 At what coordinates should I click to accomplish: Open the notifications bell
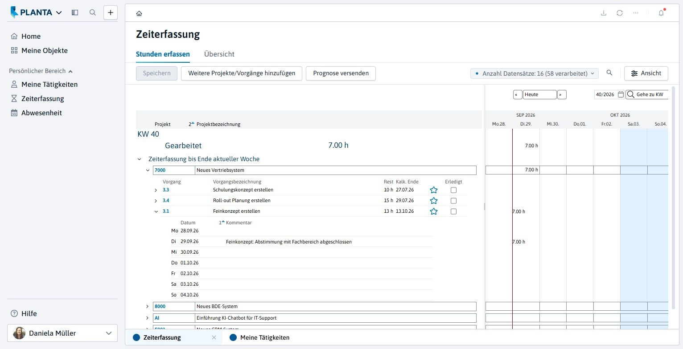[x=661, y=13]
